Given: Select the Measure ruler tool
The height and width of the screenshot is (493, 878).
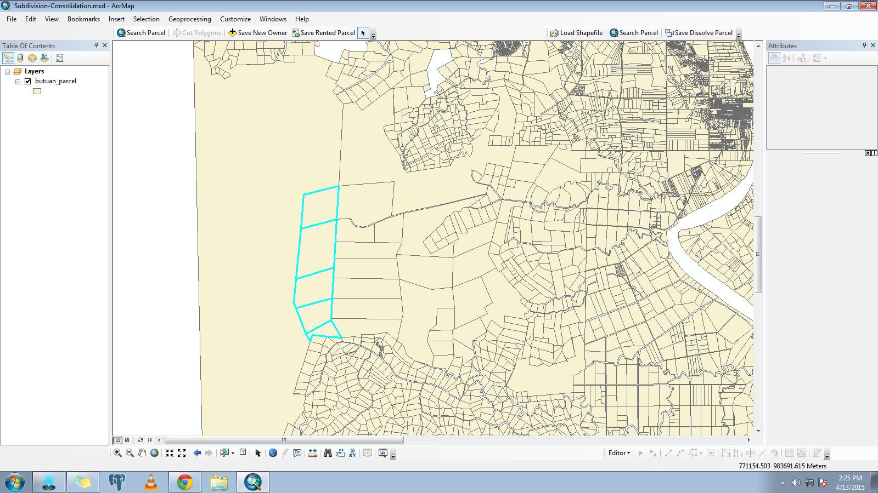Looking at the screenshot, I should [313, 453].
